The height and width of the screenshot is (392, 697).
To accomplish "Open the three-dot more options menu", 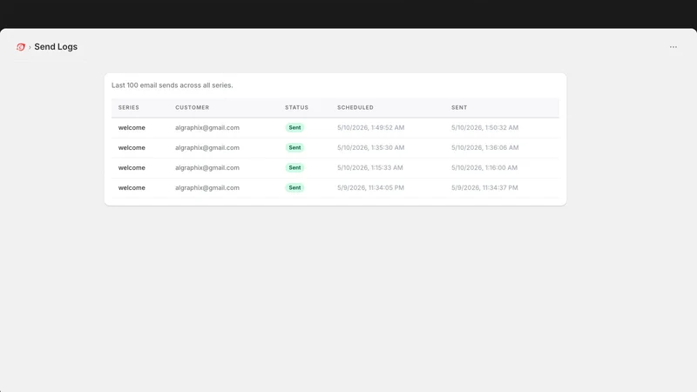I will coord(673,47).
